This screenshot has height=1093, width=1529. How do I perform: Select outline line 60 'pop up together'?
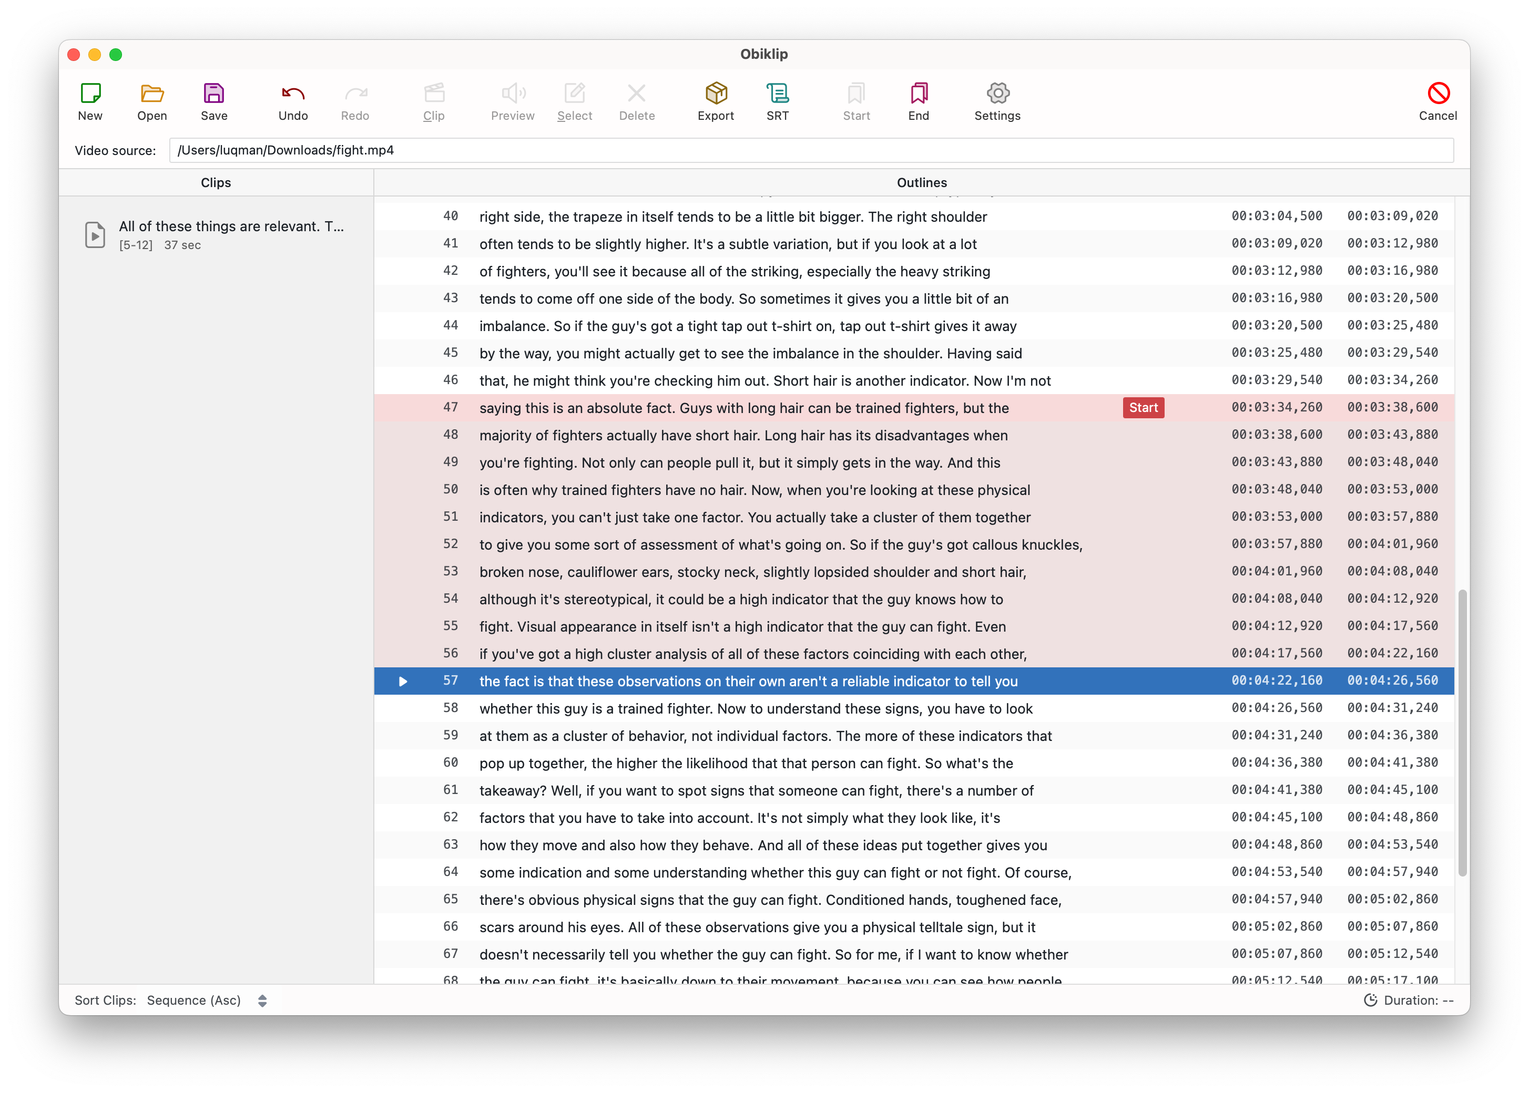[x=746, y=763]
